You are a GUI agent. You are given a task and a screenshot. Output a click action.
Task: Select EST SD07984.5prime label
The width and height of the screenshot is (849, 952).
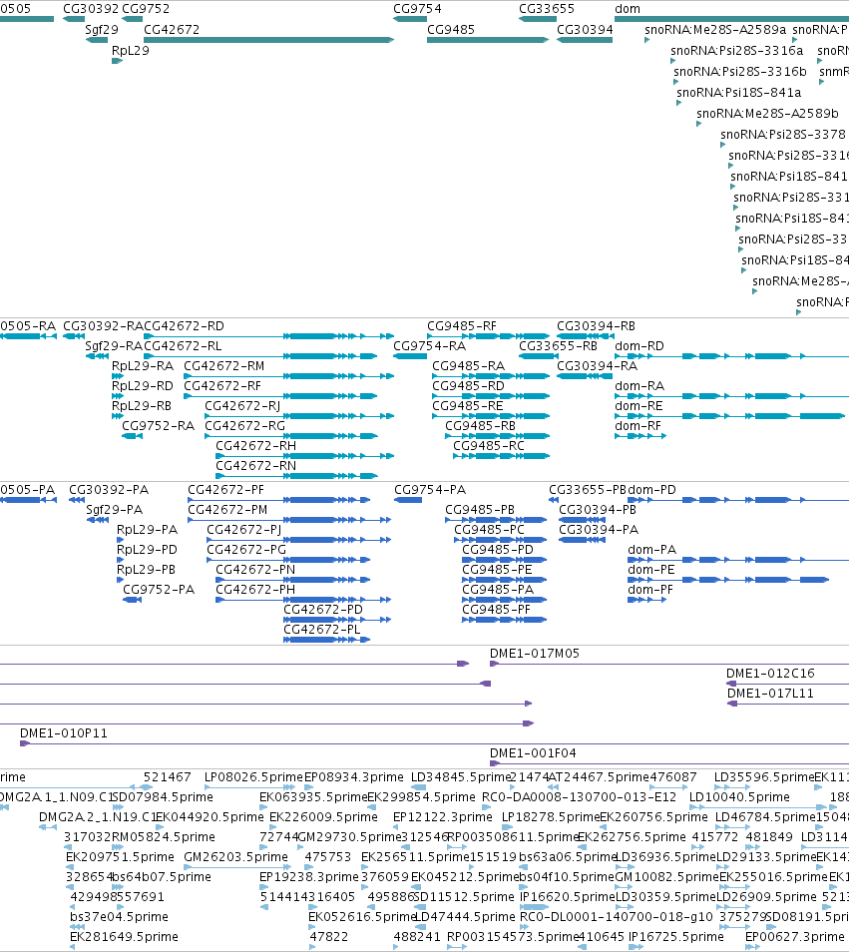[163, 797]
